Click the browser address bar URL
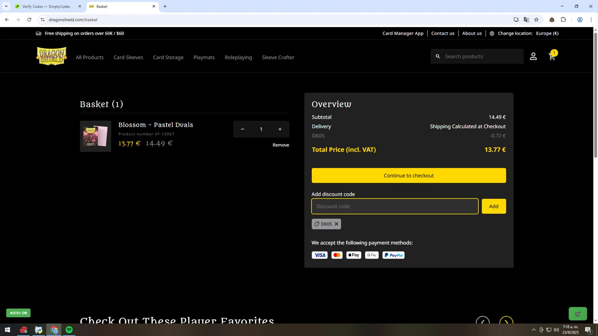This screenshot has height=336, width=598. [73, 20]
